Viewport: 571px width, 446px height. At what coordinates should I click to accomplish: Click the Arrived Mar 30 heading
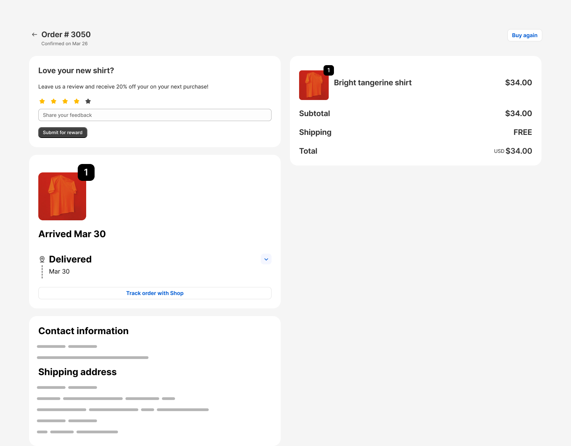click(x=72, y=234)
